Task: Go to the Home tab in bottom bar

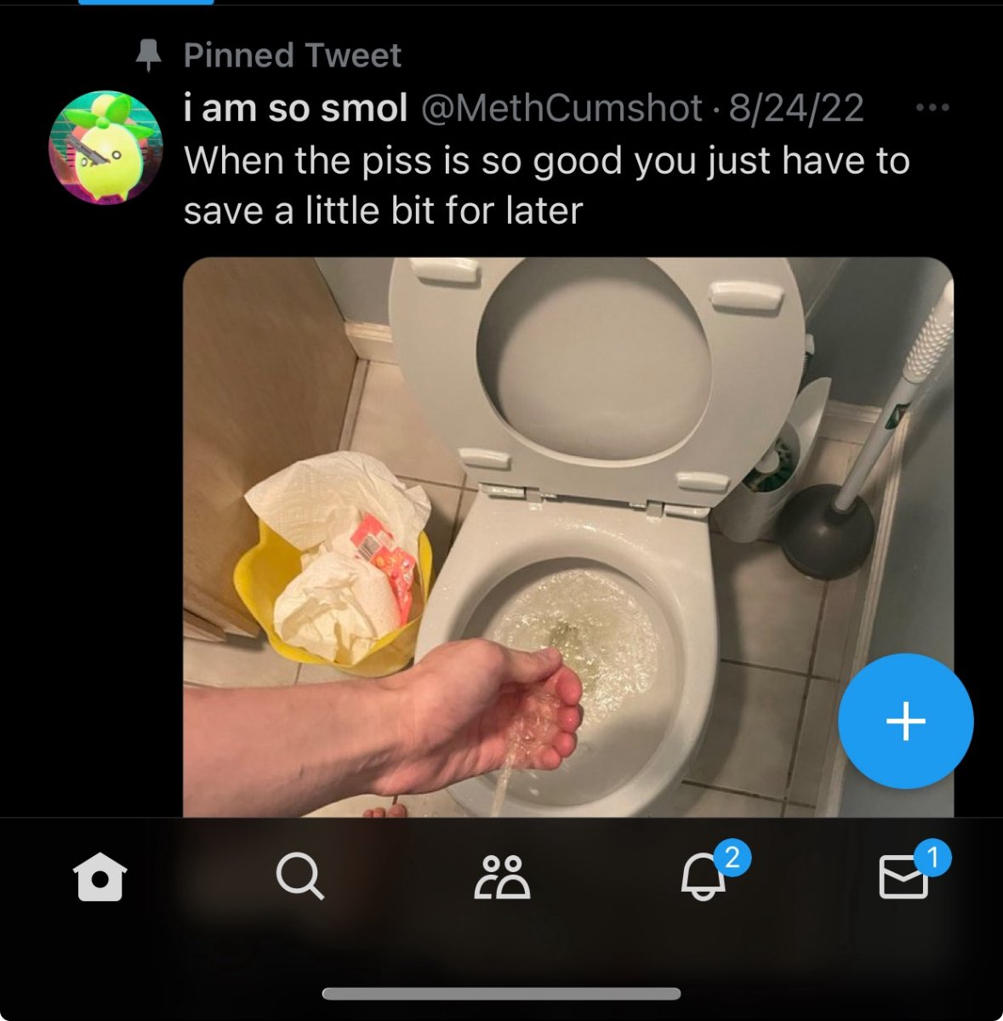Action: [100, 876]
